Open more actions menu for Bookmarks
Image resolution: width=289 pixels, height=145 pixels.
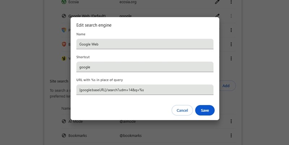[x=231, y=136]
